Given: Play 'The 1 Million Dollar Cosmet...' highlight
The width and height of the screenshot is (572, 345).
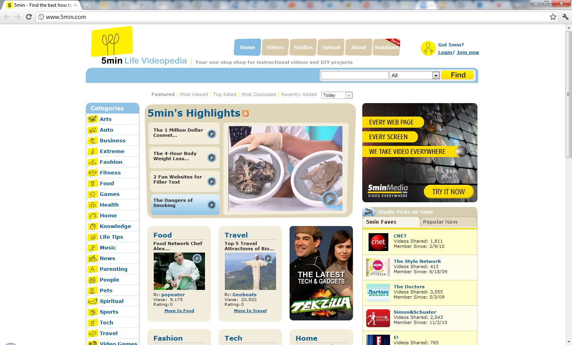Looking at the screenshot, I should point(212,134).
